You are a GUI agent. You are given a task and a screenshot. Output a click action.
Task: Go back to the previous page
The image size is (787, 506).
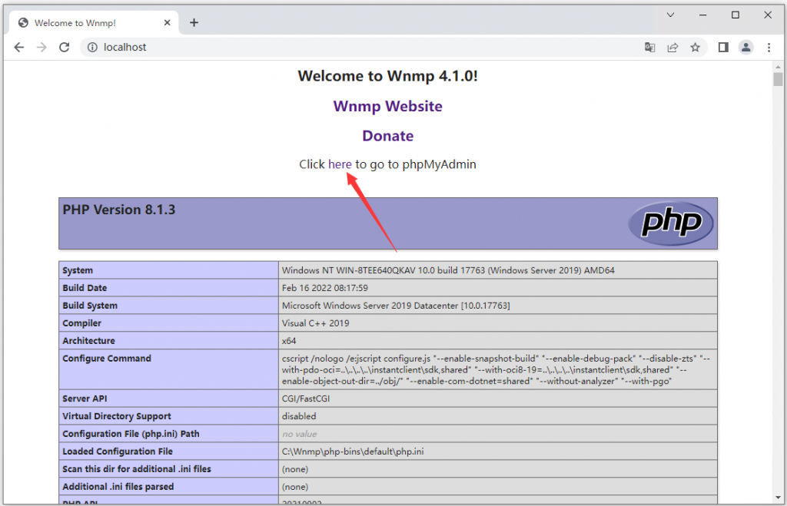(19, 47)
